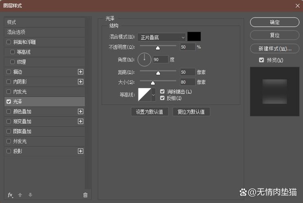Toggle the 预览 checkbox
Viewport: 303px width, 203px height.
(261, 60)
